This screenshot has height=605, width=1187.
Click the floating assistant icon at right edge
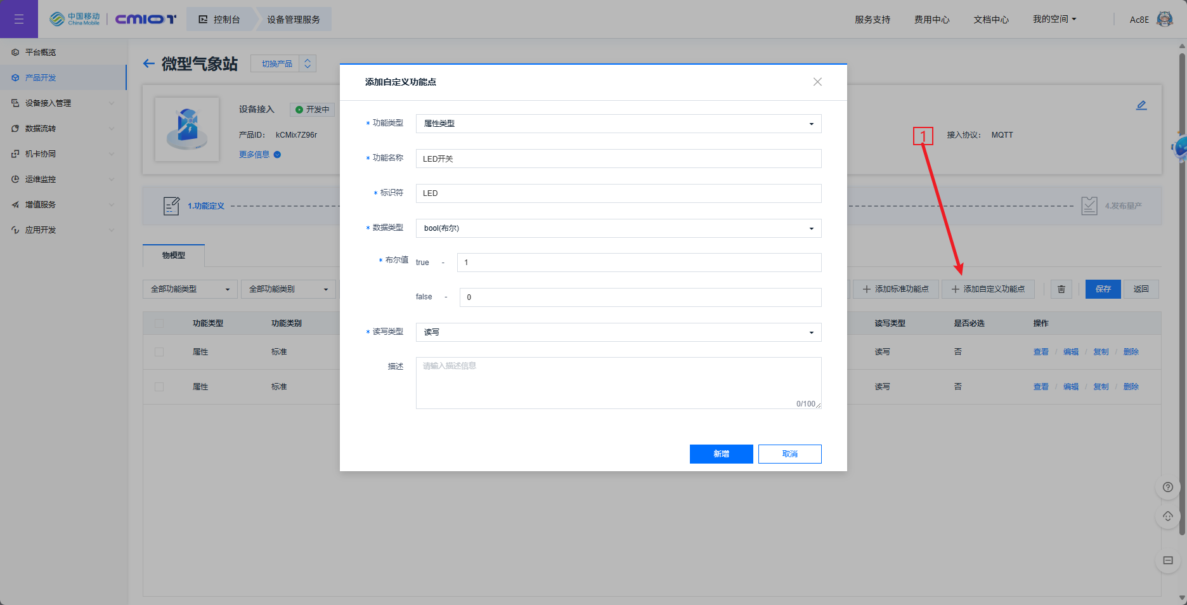(1179, 148)
